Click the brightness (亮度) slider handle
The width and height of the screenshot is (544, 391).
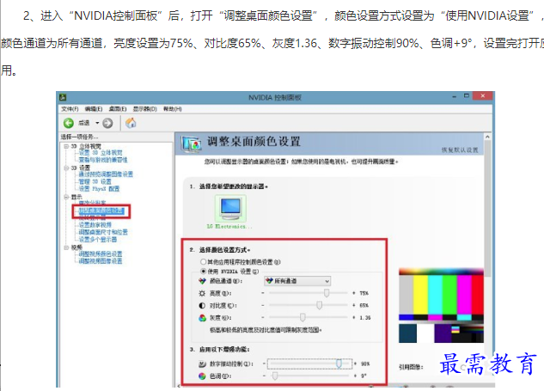(x=327, y=293)
